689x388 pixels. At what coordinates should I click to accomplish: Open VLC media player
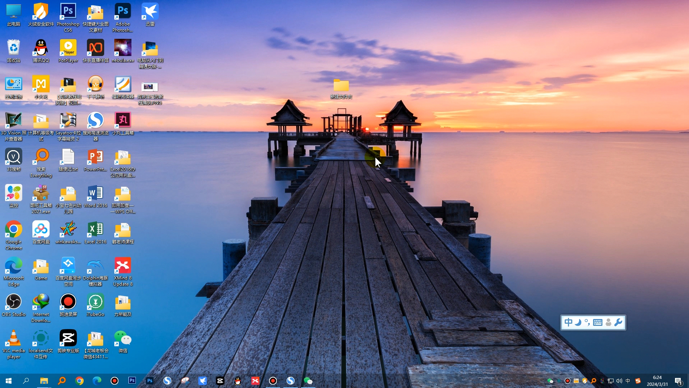click(x=13, y=338)
